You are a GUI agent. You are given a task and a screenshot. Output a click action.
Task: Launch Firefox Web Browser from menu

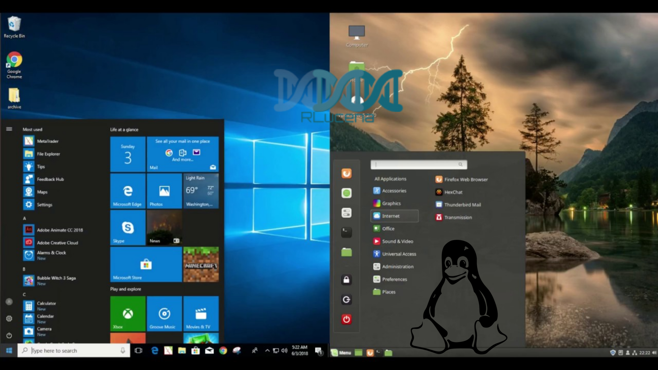[x=462, y=179]
